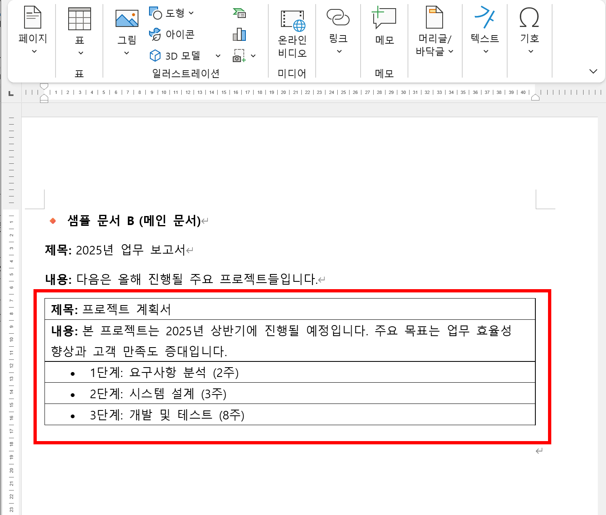Click the paragraph starting '내용: 다음은 올해'

click(x=181, y=279)
